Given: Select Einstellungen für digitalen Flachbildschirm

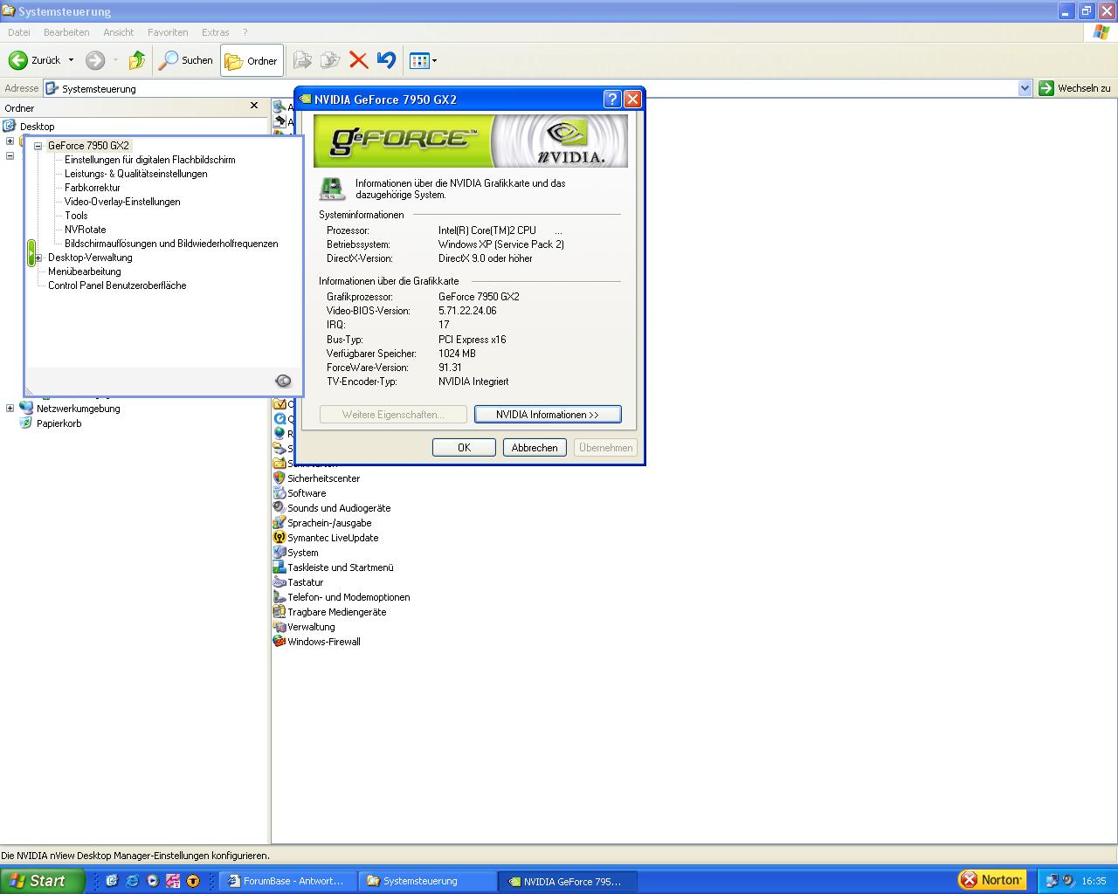Looking at the screenshot, I should click(150, 160).
